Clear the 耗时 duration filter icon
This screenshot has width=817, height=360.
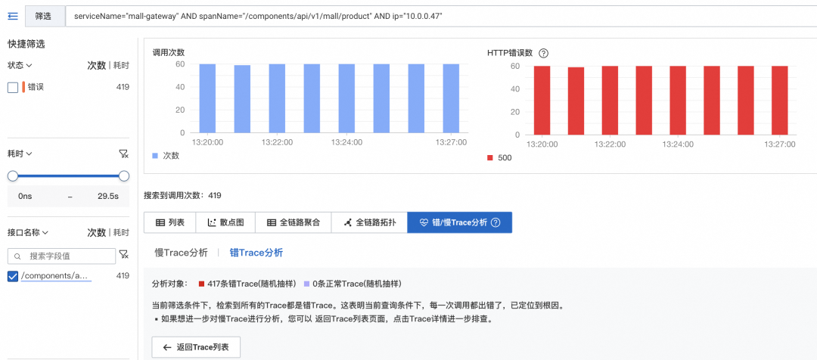pyautogui.click(x=123, y=154)
